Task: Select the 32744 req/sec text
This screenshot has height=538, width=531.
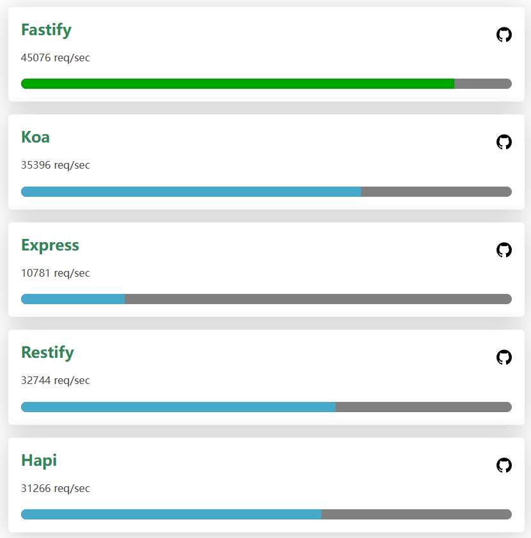Action: click(x=55, y=381)
